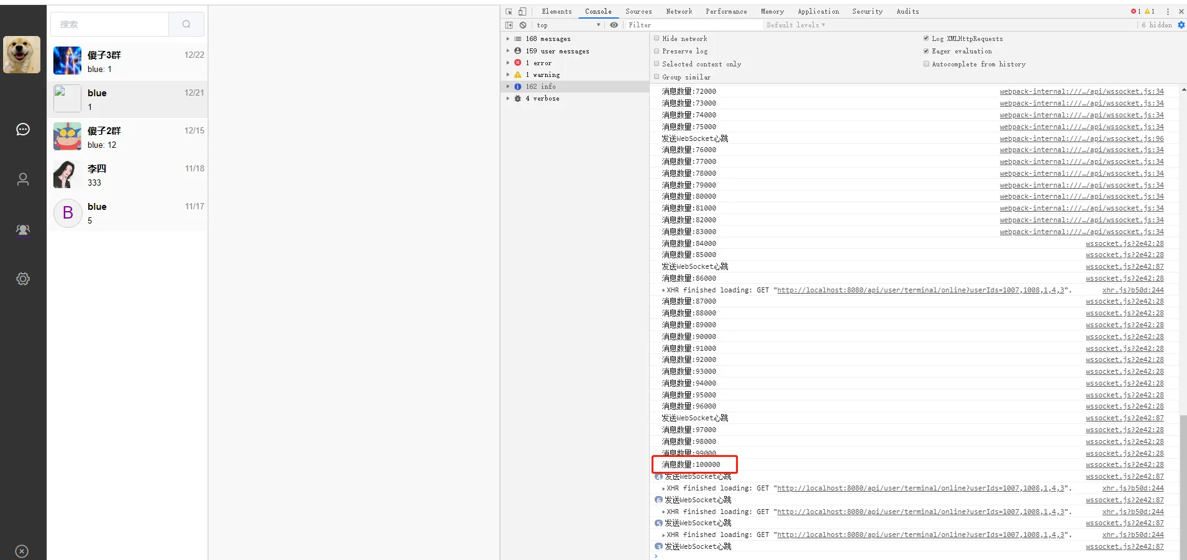1187x560 pixels.
Task: Open the 傻子3群 group conversation
Action: pyautogui.click(x=129, y=61)
